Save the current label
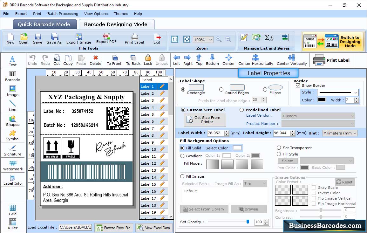This screenshot has height=233, width=367. (x=38, y=39)
